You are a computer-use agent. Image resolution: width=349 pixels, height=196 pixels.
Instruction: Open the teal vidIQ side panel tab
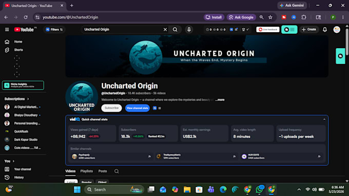click(x=340, y=56)
